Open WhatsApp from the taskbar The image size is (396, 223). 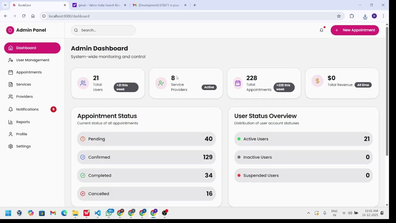click(109, 213)
